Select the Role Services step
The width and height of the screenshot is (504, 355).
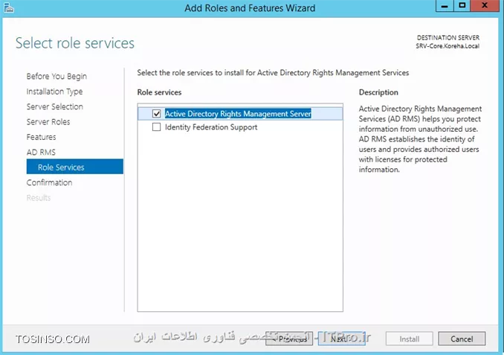point(75,167)
